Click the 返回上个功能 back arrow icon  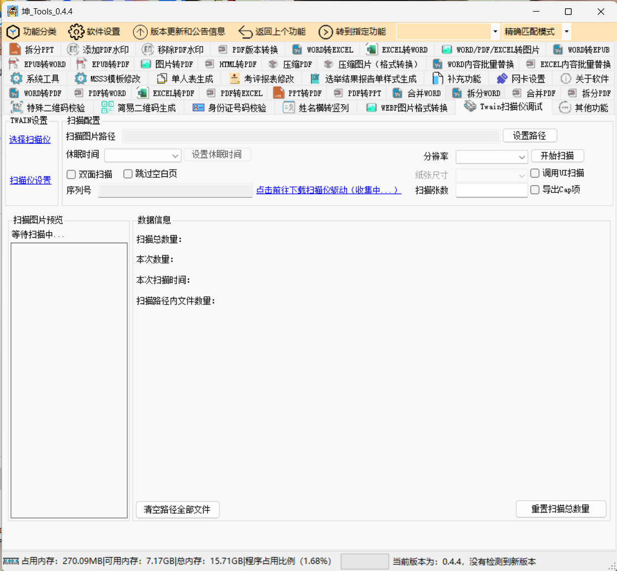[x=245, y=32]
